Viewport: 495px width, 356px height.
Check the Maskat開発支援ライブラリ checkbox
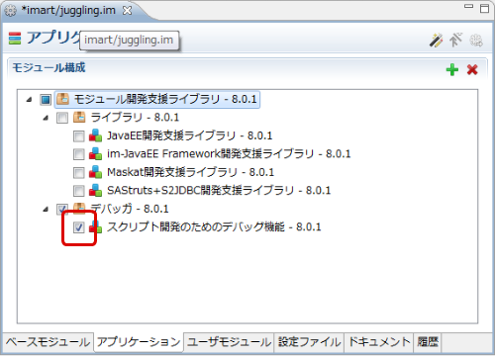tap(79, 173)
